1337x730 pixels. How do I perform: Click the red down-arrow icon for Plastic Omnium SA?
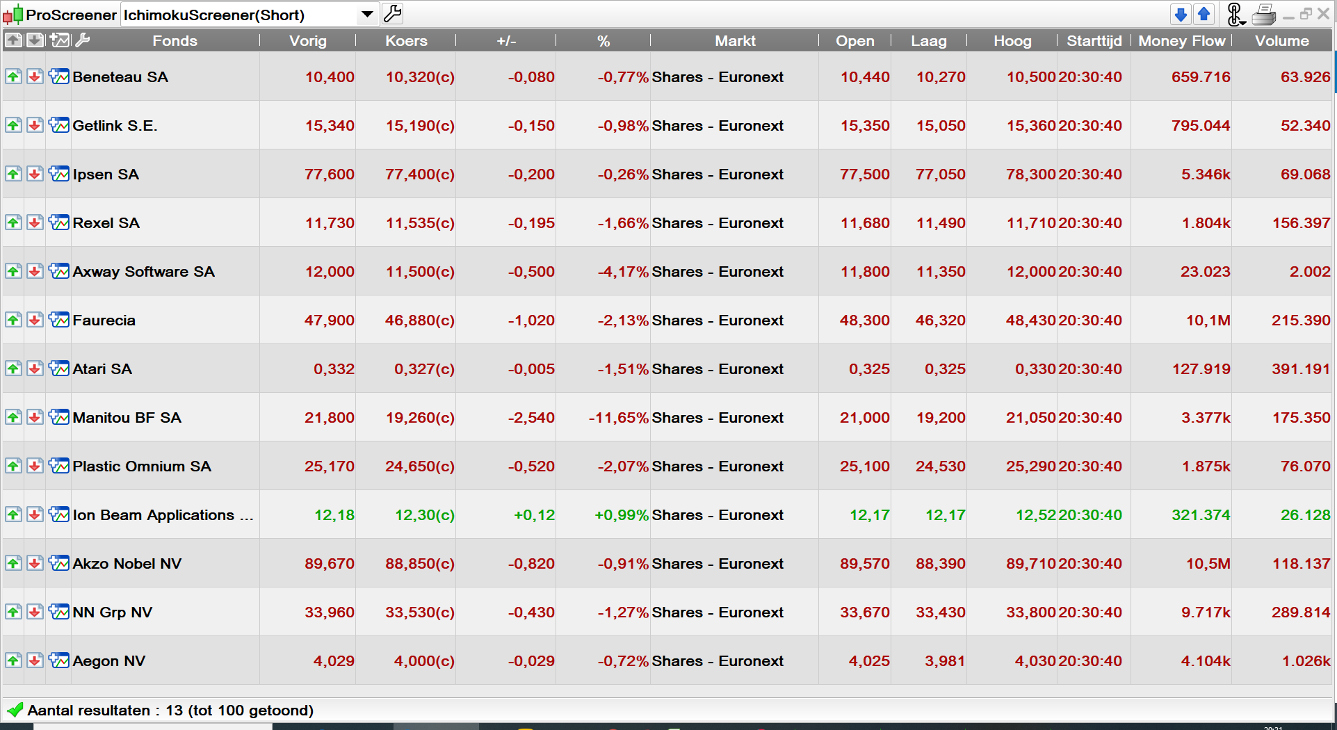(35, 466)
